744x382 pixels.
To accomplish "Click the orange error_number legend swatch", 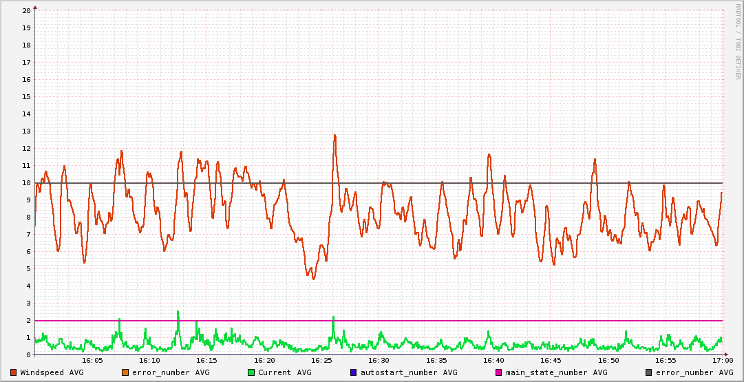I will pos(125,372).
